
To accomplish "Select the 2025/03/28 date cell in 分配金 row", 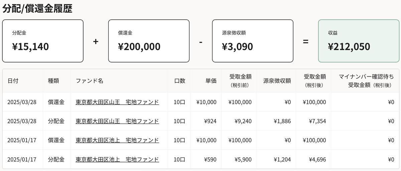I will click(22, 121).
